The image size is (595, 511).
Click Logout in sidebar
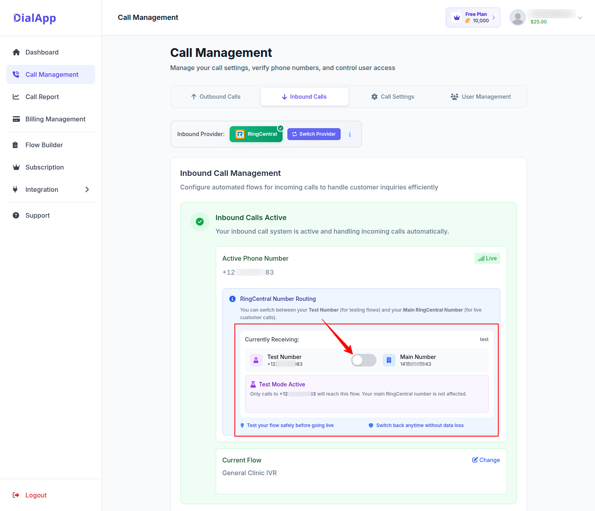[36, 495]
